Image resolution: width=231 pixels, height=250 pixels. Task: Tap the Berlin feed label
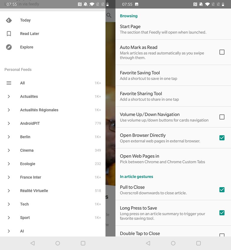pos(25,137)
